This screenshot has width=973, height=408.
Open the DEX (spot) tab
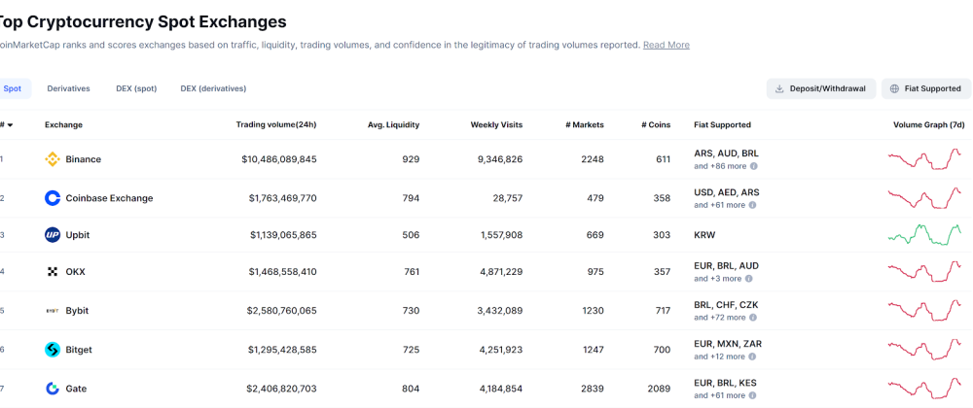136,88
